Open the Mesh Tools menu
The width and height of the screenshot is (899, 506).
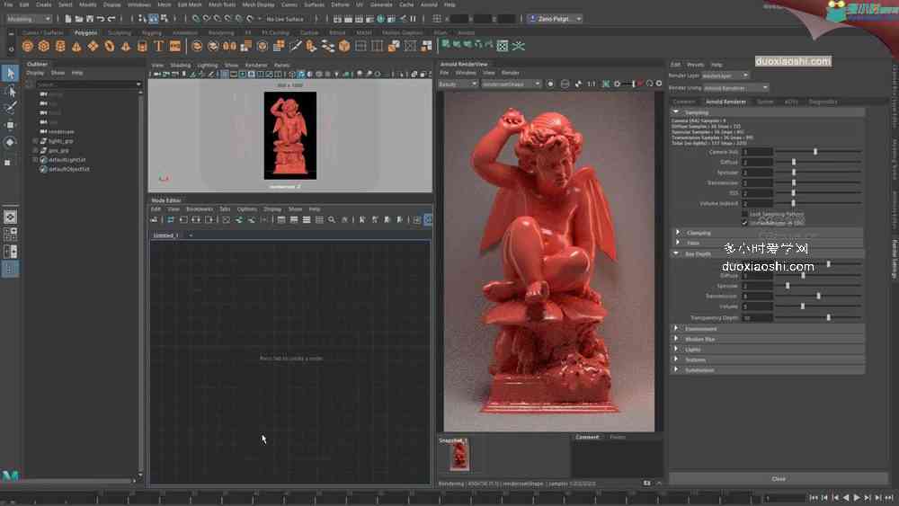[x=222, y=4]
